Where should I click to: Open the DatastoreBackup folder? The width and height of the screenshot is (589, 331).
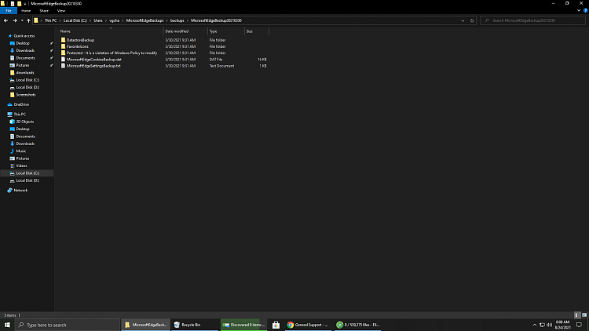click(x=80, y=39)
